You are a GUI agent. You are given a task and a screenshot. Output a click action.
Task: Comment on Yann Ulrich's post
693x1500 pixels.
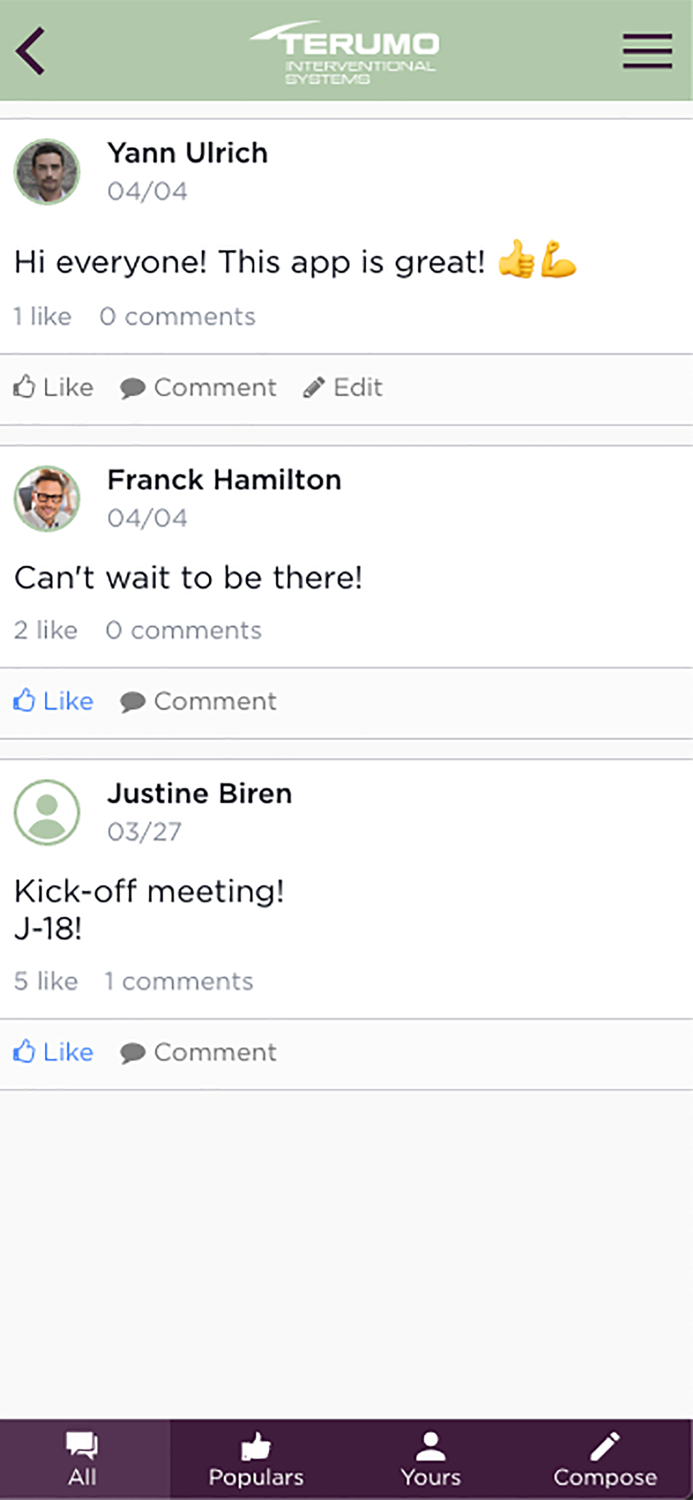coord(198,387)
